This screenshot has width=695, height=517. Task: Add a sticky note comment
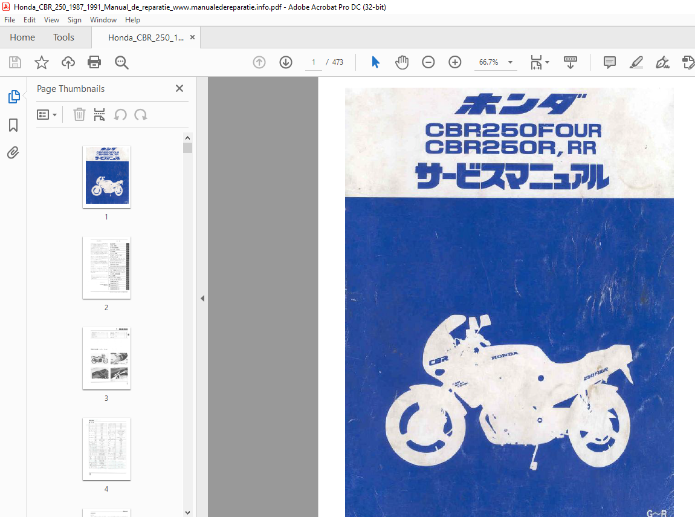click(x=609, y=62)
